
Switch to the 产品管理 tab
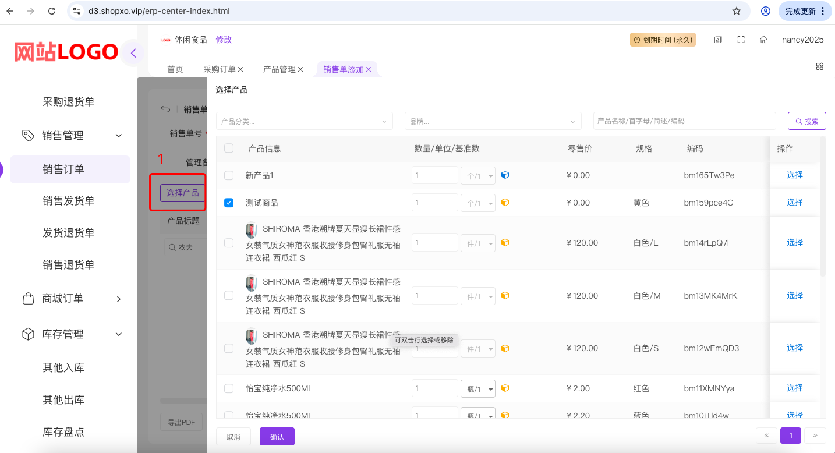pyautogui.click(x=279, y=69)
